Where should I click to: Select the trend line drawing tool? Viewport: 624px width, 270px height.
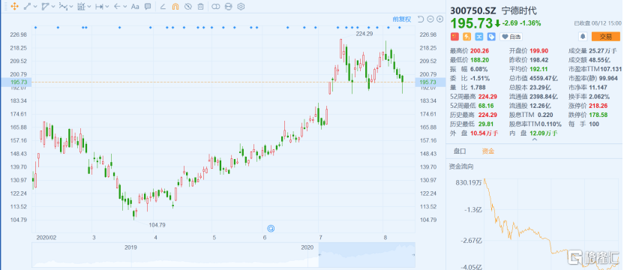[x=28, y=6]
